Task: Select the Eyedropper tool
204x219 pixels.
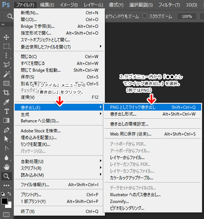Action: [x=6, y=102]
